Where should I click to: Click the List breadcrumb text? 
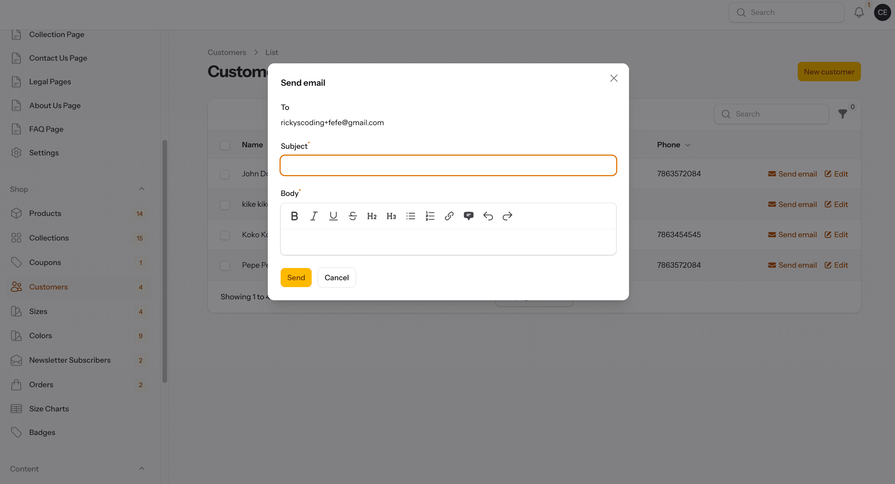coord(272,52)
